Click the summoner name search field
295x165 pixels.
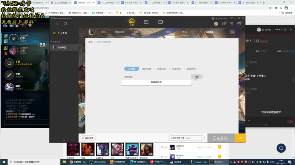pyautogui.click(x=157, y=77)
